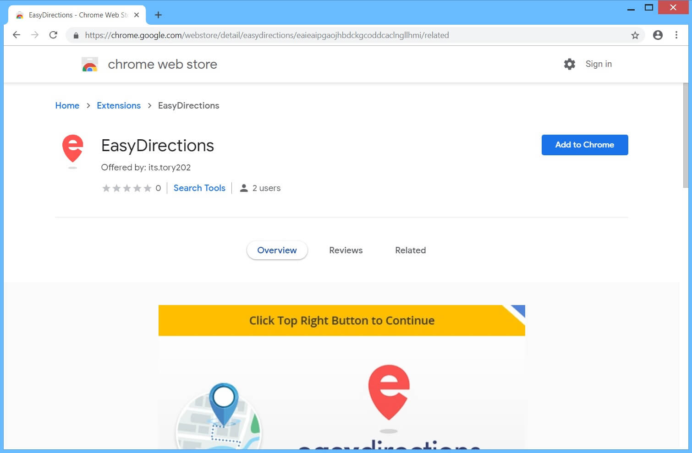Screen dimensions: 692x453
Task: Bookmark this page with the star icon
Action: tap(635, 35)
